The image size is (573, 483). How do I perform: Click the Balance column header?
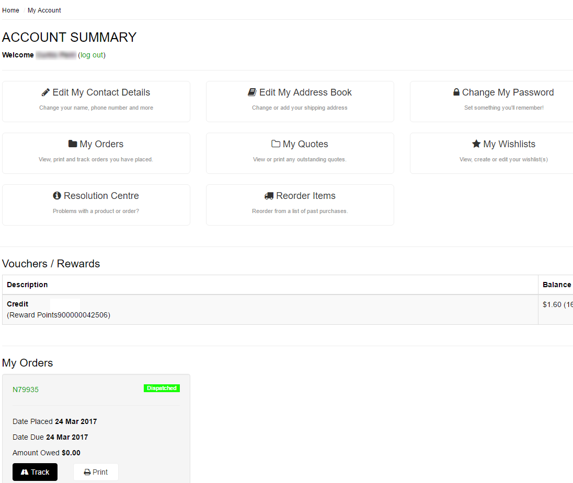coord(557,285)
